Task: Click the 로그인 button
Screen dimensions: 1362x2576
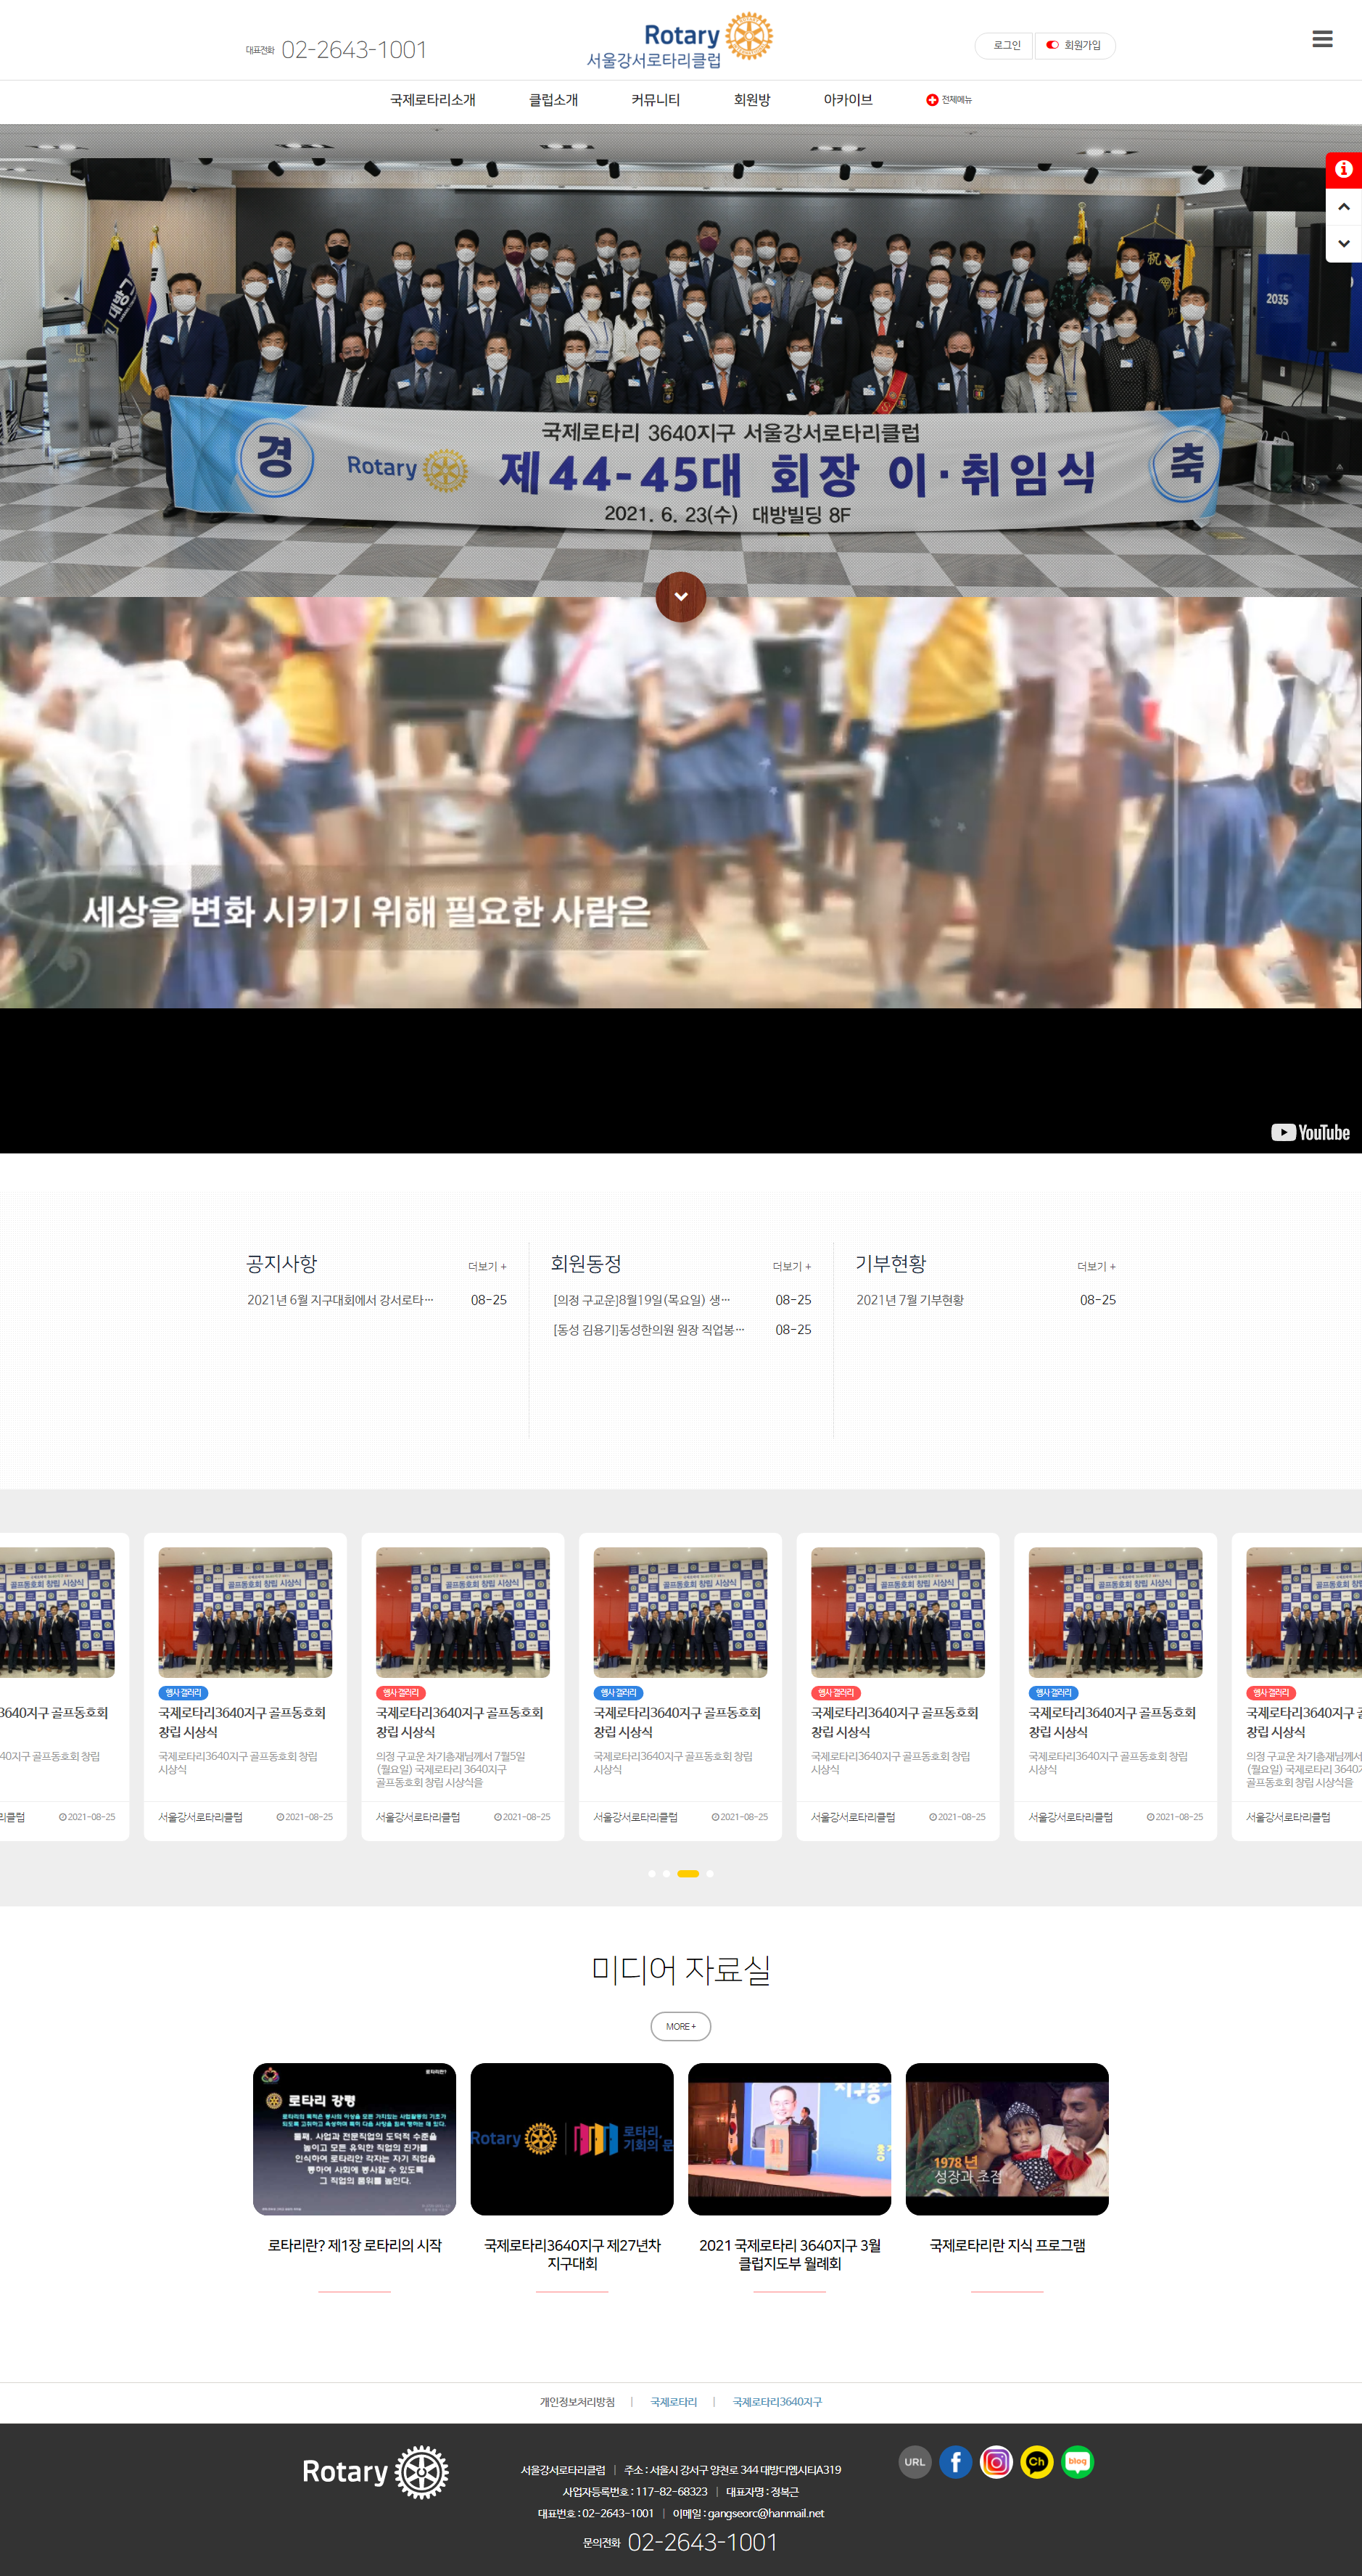Action: coord(1006,45)
